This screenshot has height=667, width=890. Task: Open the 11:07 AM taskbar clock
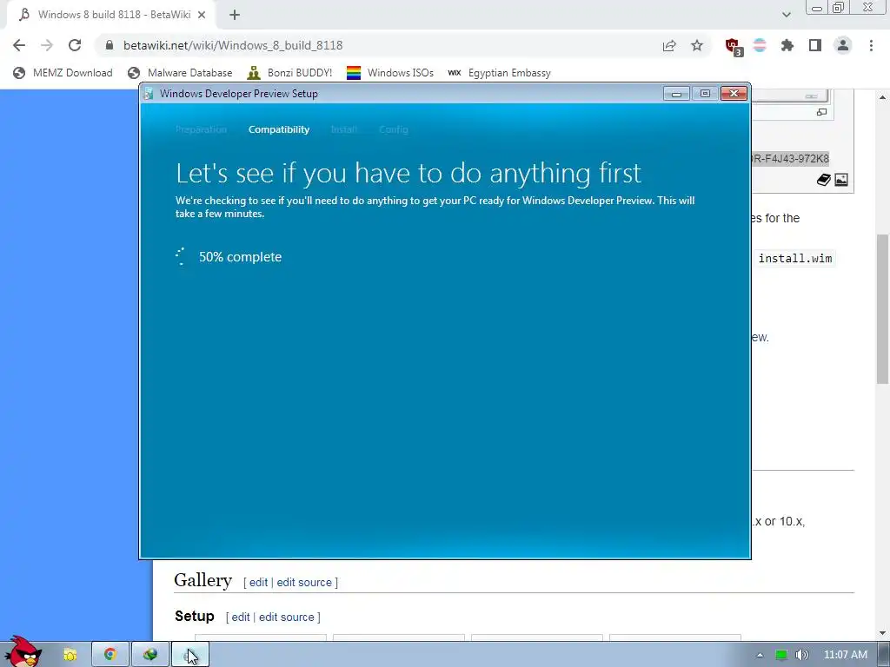point(845,655)
